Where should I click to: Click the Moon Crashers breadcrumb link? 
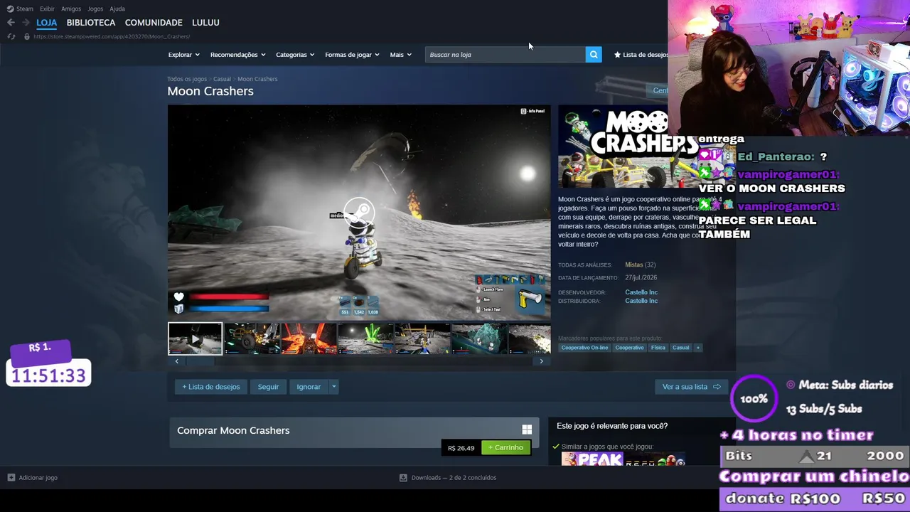coord(257,79)
